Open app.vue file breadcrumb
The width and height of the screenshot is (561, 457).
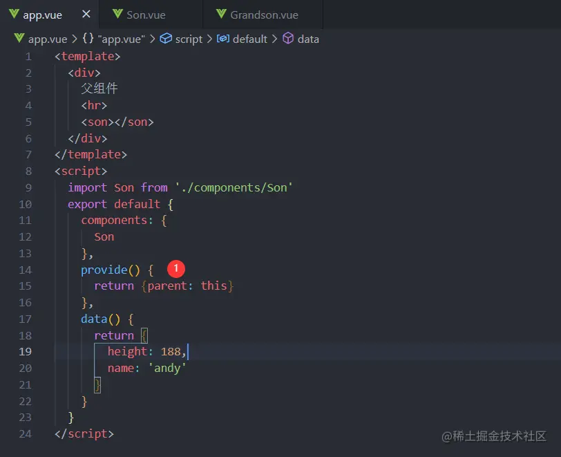coord(48,39)
